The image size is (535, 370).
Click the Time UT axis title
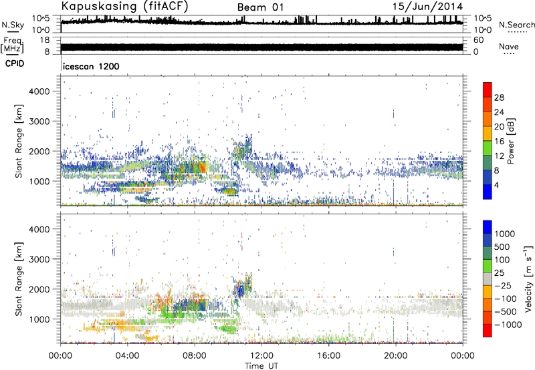coord(261,366)
